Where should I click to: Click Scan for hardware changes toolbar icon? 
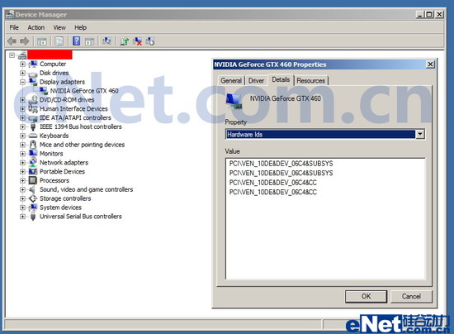(x=106, y=41)
